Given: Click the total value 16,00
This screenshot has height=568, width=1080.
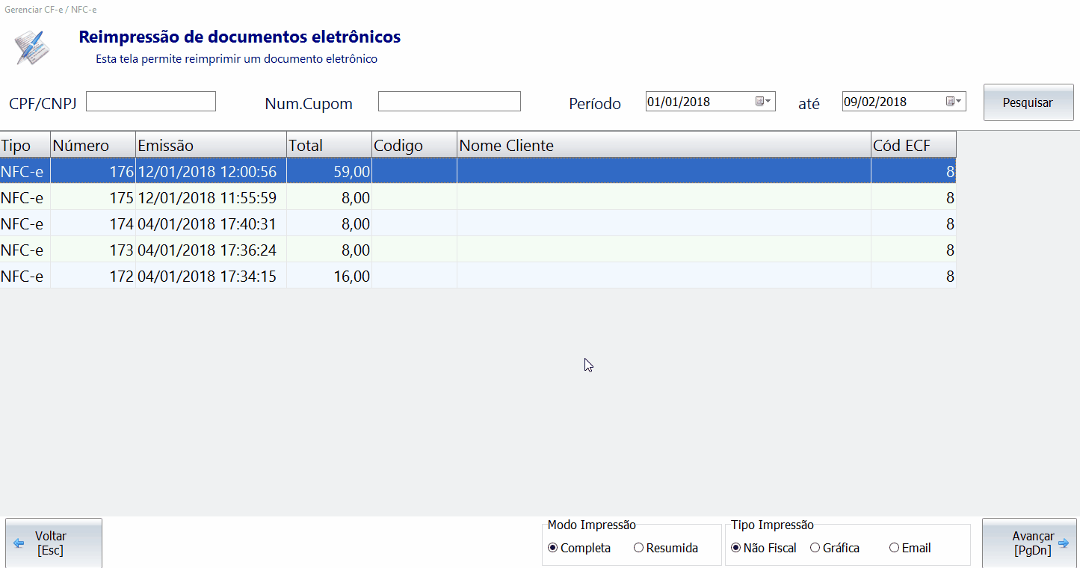Looking at the screenshot, I should pyautogui.click(x=351, y=277).
